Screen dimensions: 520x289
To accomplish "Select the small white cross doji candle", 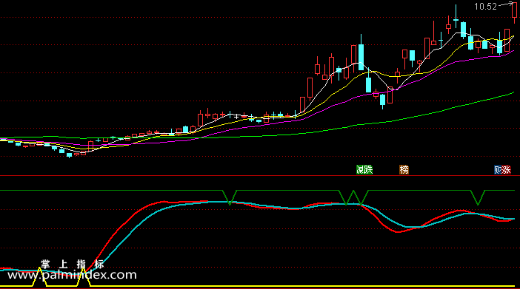I will tap(236, 117).
